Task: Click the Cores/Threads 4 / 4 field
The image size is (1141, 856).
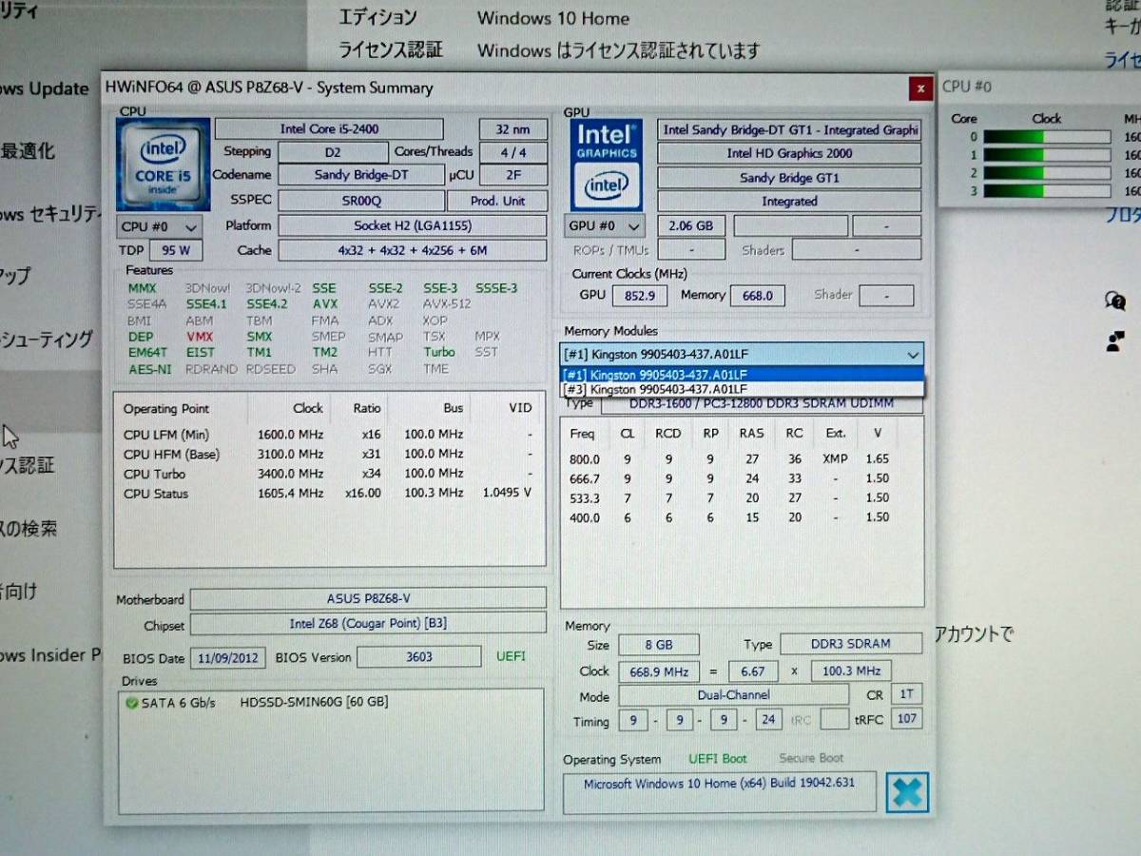Action: 513,152
